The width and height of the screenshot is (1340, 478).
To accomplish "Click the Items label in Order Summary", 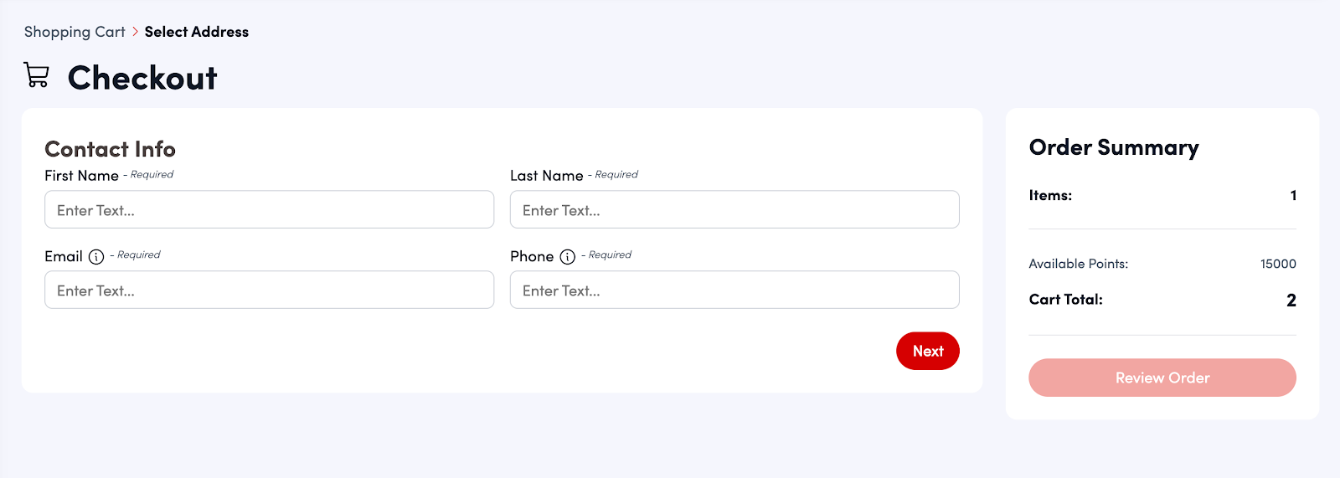I will [1050, 195].
